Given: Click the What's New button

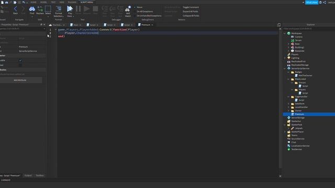Looking at the screenshot, I should click(x=312, y=2).
